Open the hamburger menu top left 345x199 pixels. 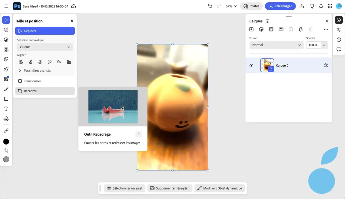pyautogui.click(x=6, y=6)
